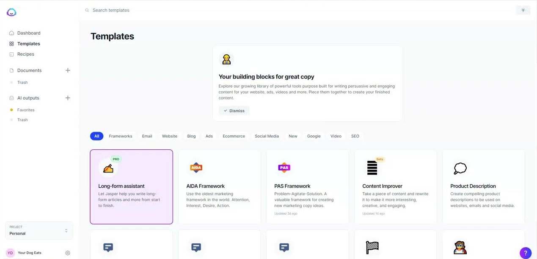Image resolution: width=537 pixels, height=259 pixels.
Task: Click the construction worker icon in the banner
Action: tap(226, 59)
